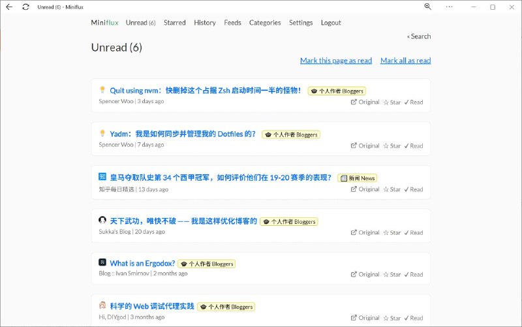This screenshot has width=522, height=327.
Task: Click the Zhihu feed icon beside 西甲冠军 article
Action: point(102,177)
